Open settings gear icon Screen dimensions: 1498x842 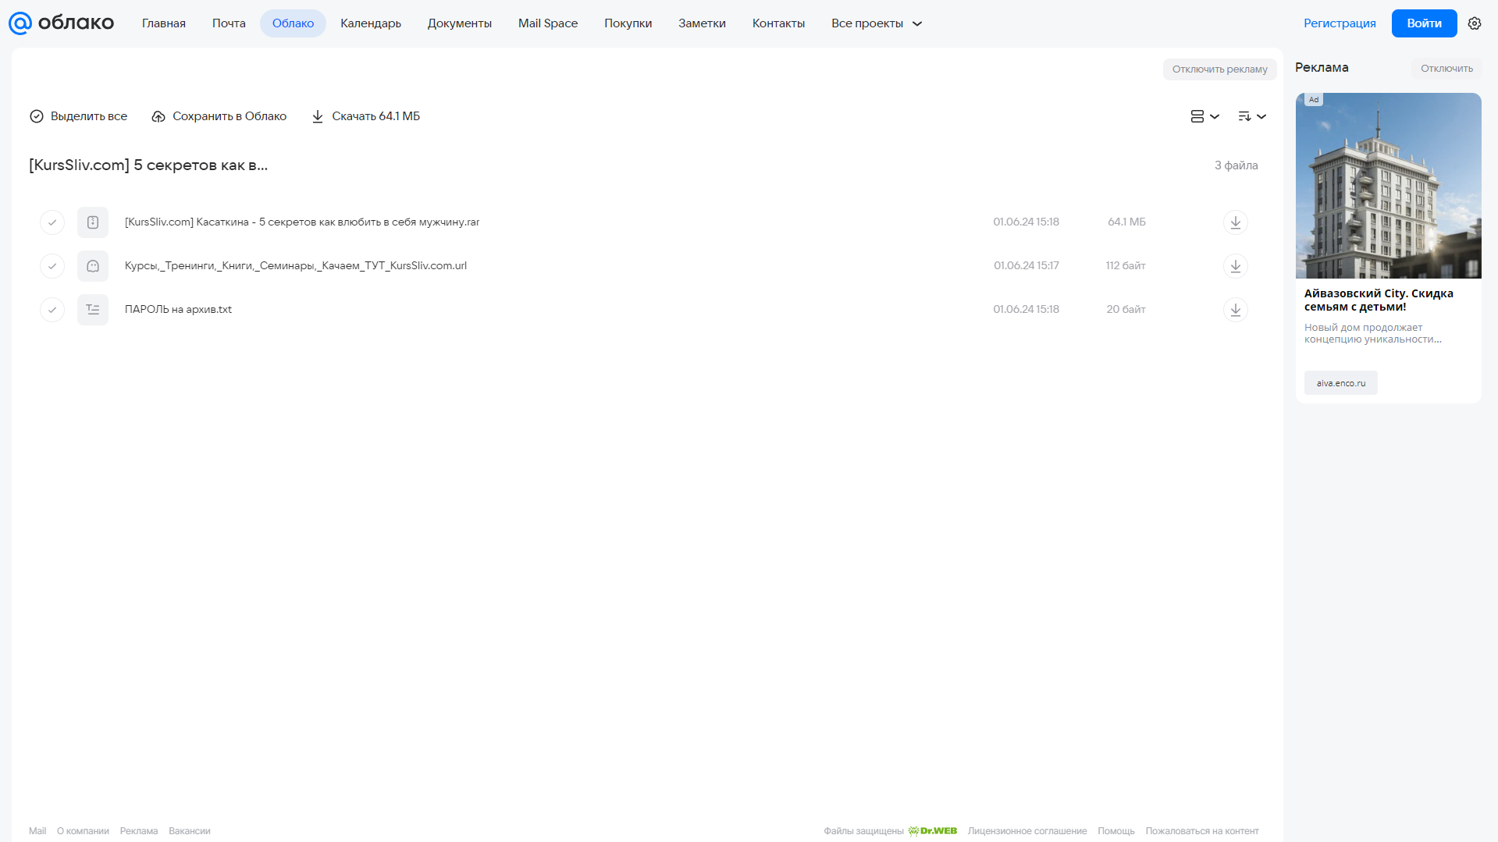[x=1474, y=23]
